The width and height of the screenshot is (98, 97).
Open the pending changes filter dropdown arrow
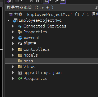[x=21, y=1]
